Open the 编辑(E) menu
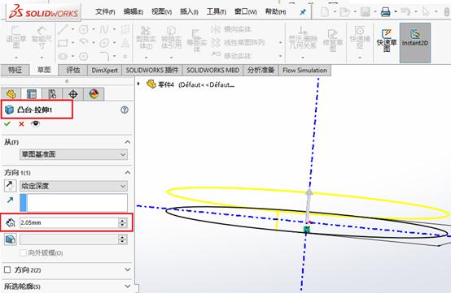This screenshot has height=293, width=451. click(134, 11)
